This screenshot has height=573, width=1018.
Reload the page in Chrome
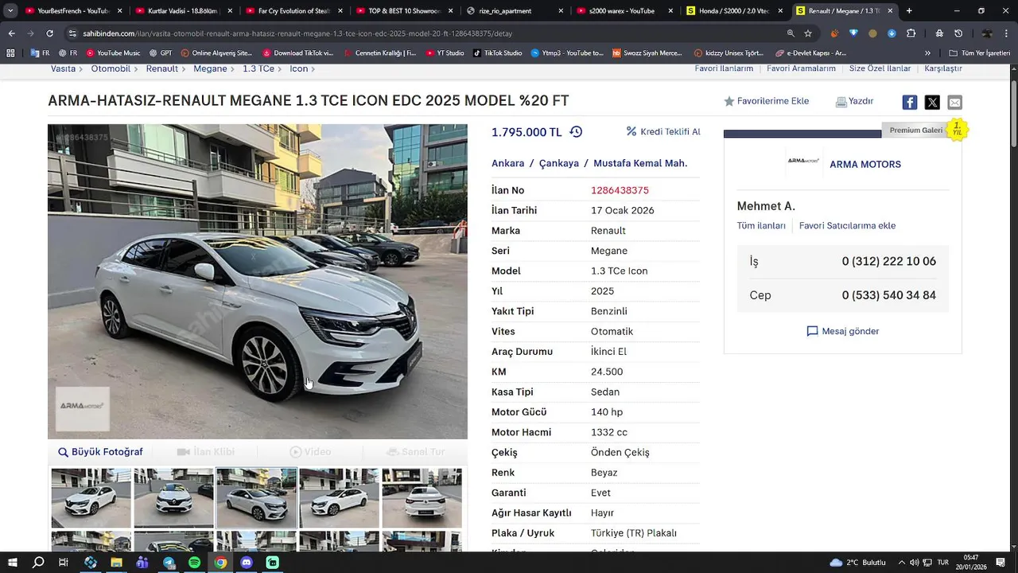pyautogui.click(x=49, y=33)
